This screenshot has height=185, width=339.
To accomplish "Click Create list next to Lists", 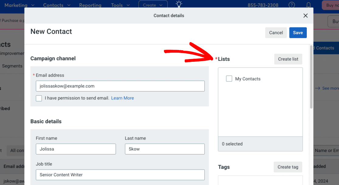I will tap(288, 59).
